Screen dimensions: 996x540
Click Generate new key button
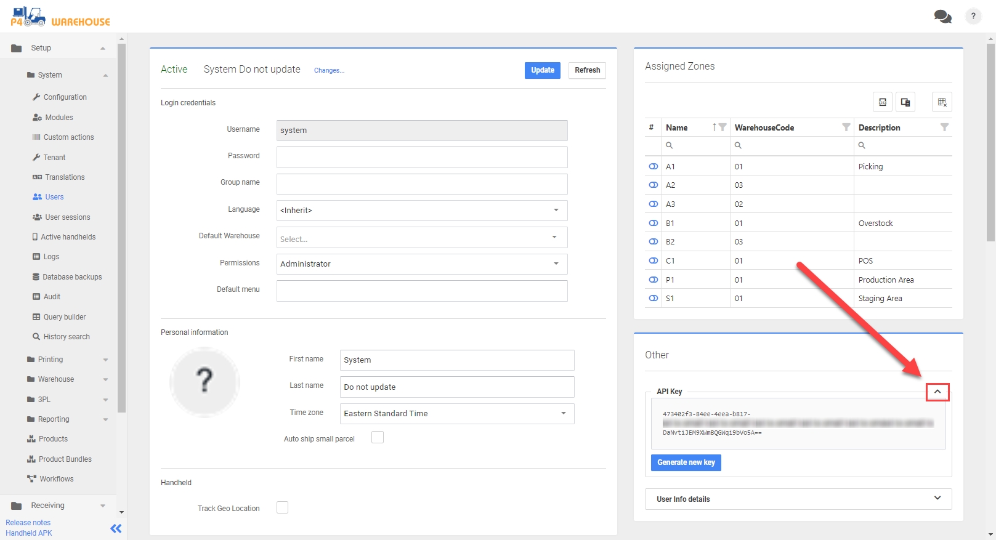[686, 462]
